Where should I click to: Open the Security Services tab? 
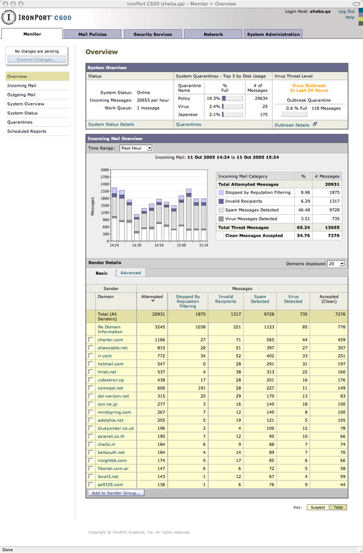pos(152,34)
